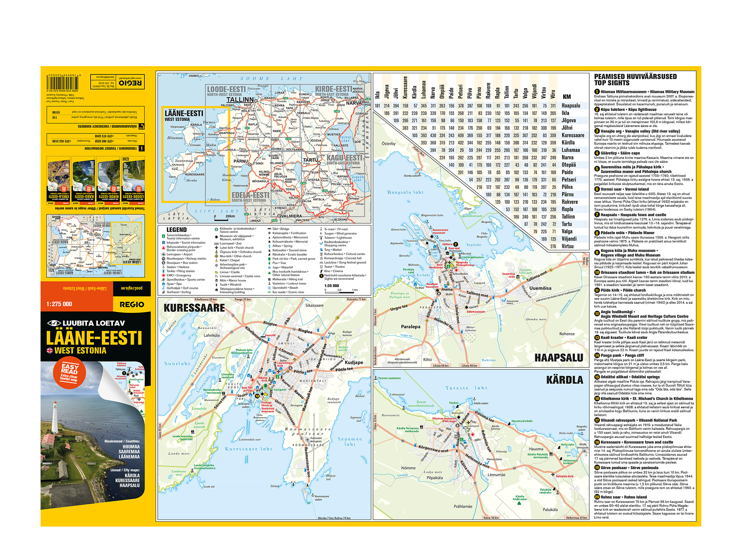743x551 pixels.
Task: Click the Viljandi row label in the distance table
Action: coord(569,239)
